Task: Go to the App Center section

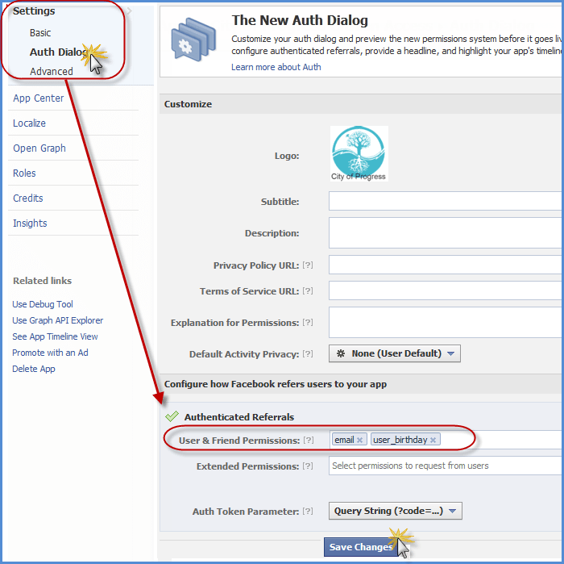Action: point(38,98)
